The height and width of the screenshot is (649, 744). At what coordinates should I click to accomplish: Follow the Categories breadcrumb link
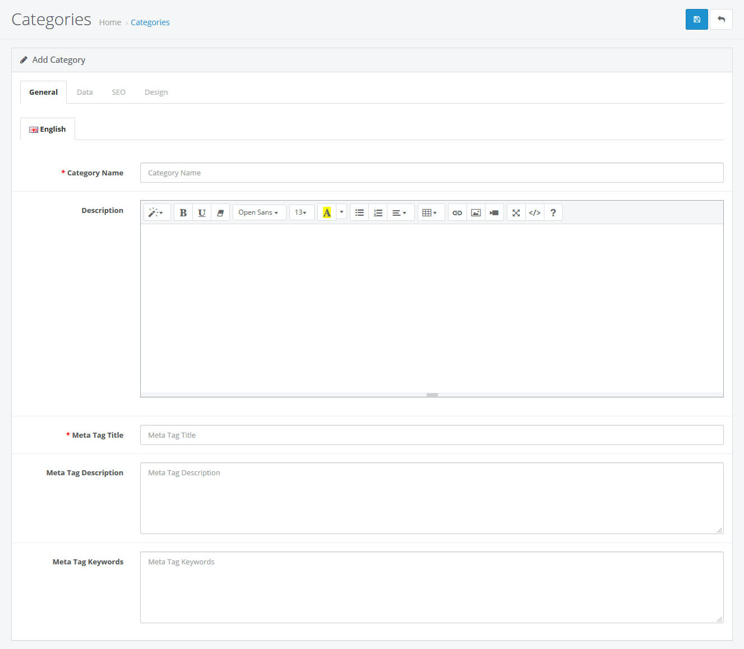point(150,22)
